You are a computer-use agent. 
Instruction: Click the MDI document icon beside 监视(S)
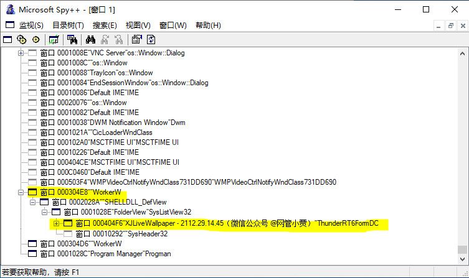pyautogui.click(x=10, y=25)
